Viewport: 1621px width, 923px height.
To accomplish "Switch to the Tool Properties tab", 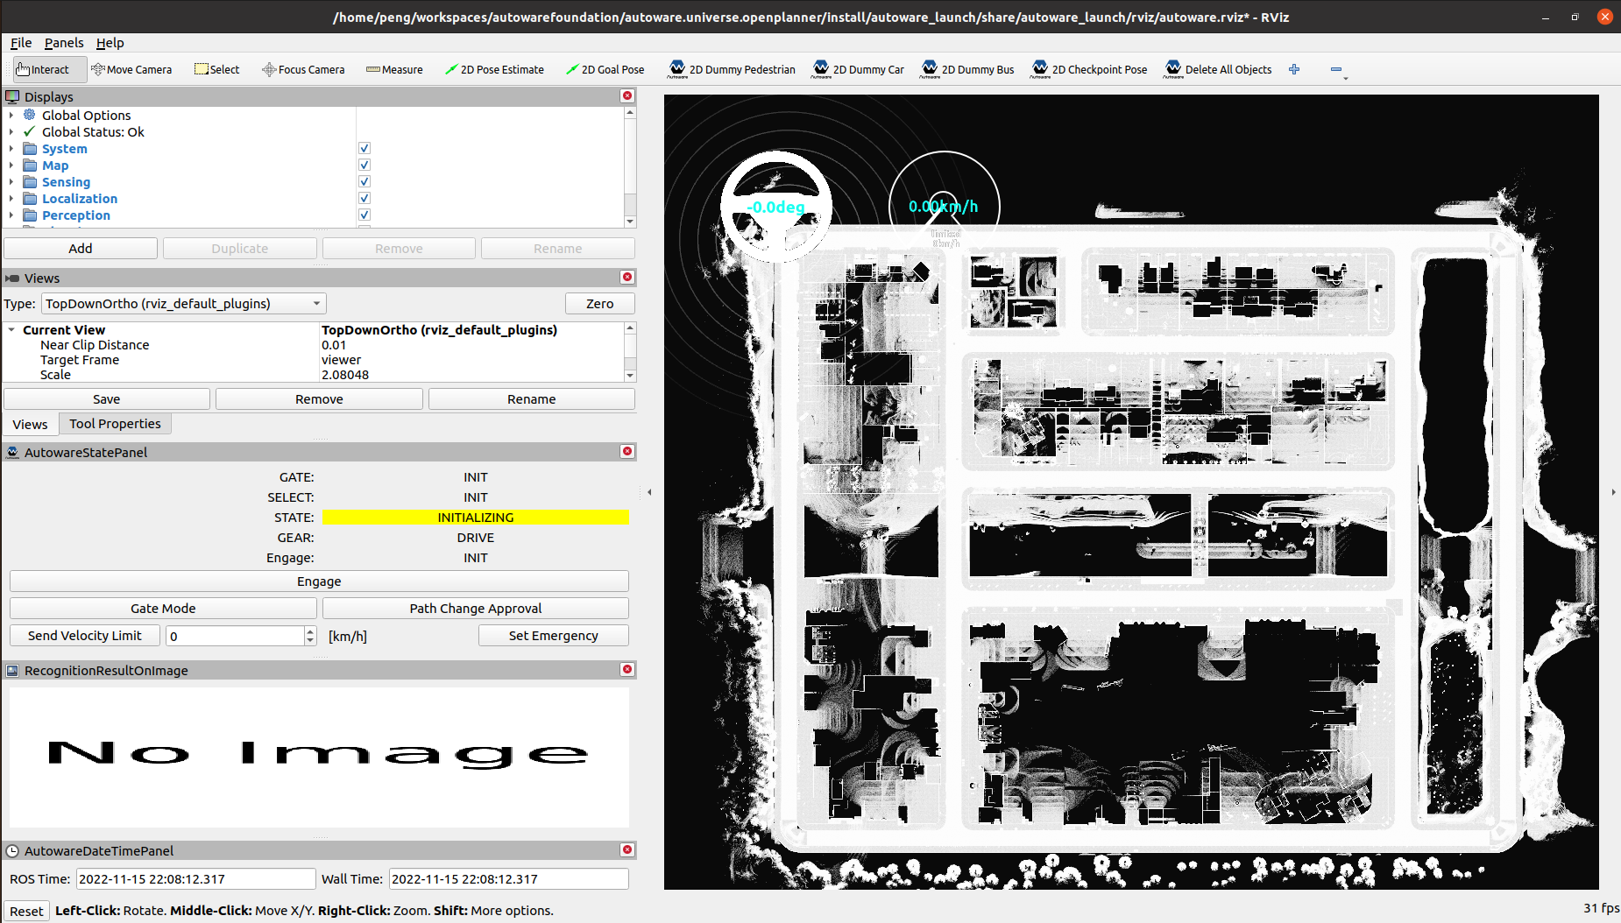I will [x=115, y=424].
